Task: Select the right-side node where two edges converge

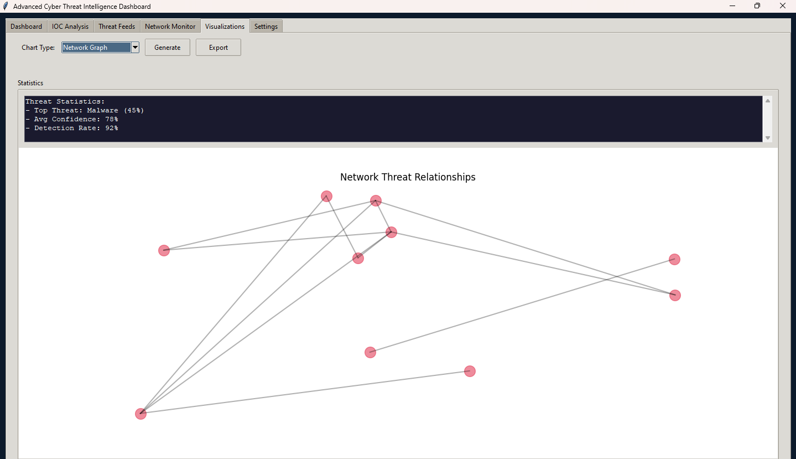Action: click(x=675, y=295)
